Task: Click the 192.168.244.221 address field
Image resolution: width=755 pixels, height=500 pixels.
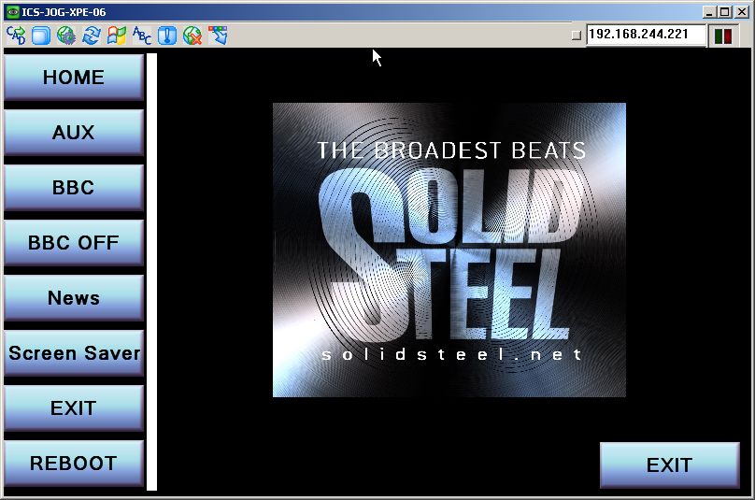Action: tap(646, 35)
